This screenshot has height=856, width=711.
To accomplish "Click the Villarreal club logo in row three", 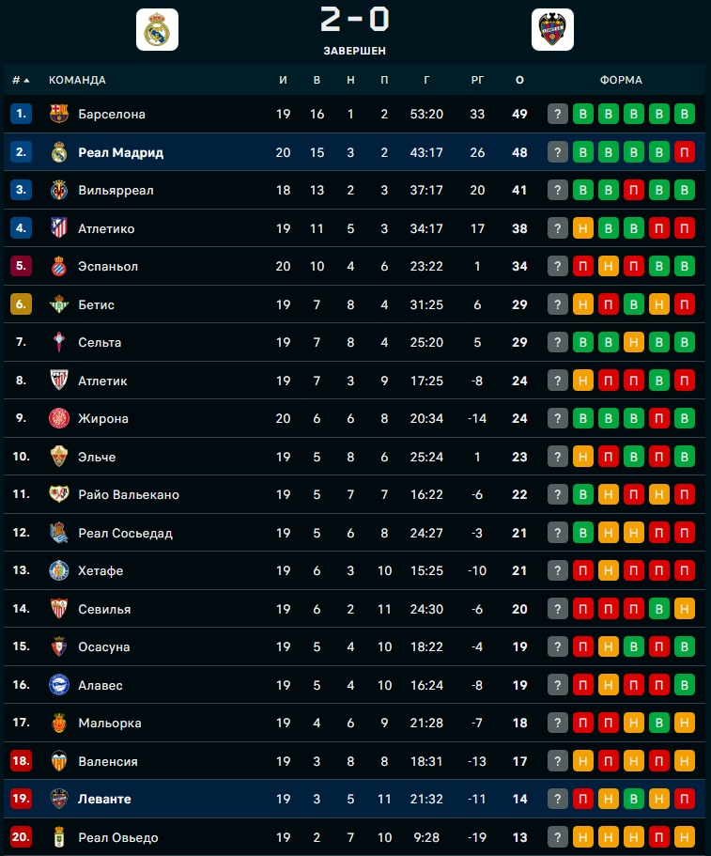I will (x=59, y=191).
